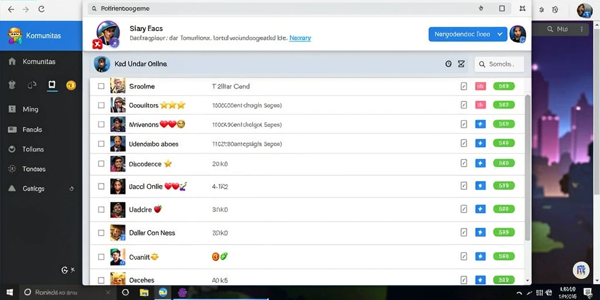Image resolution: width=600 pixels, height=300 pixels.
Task: Click the Komunitas home icon in sidebar
Action: click(12, 61)
